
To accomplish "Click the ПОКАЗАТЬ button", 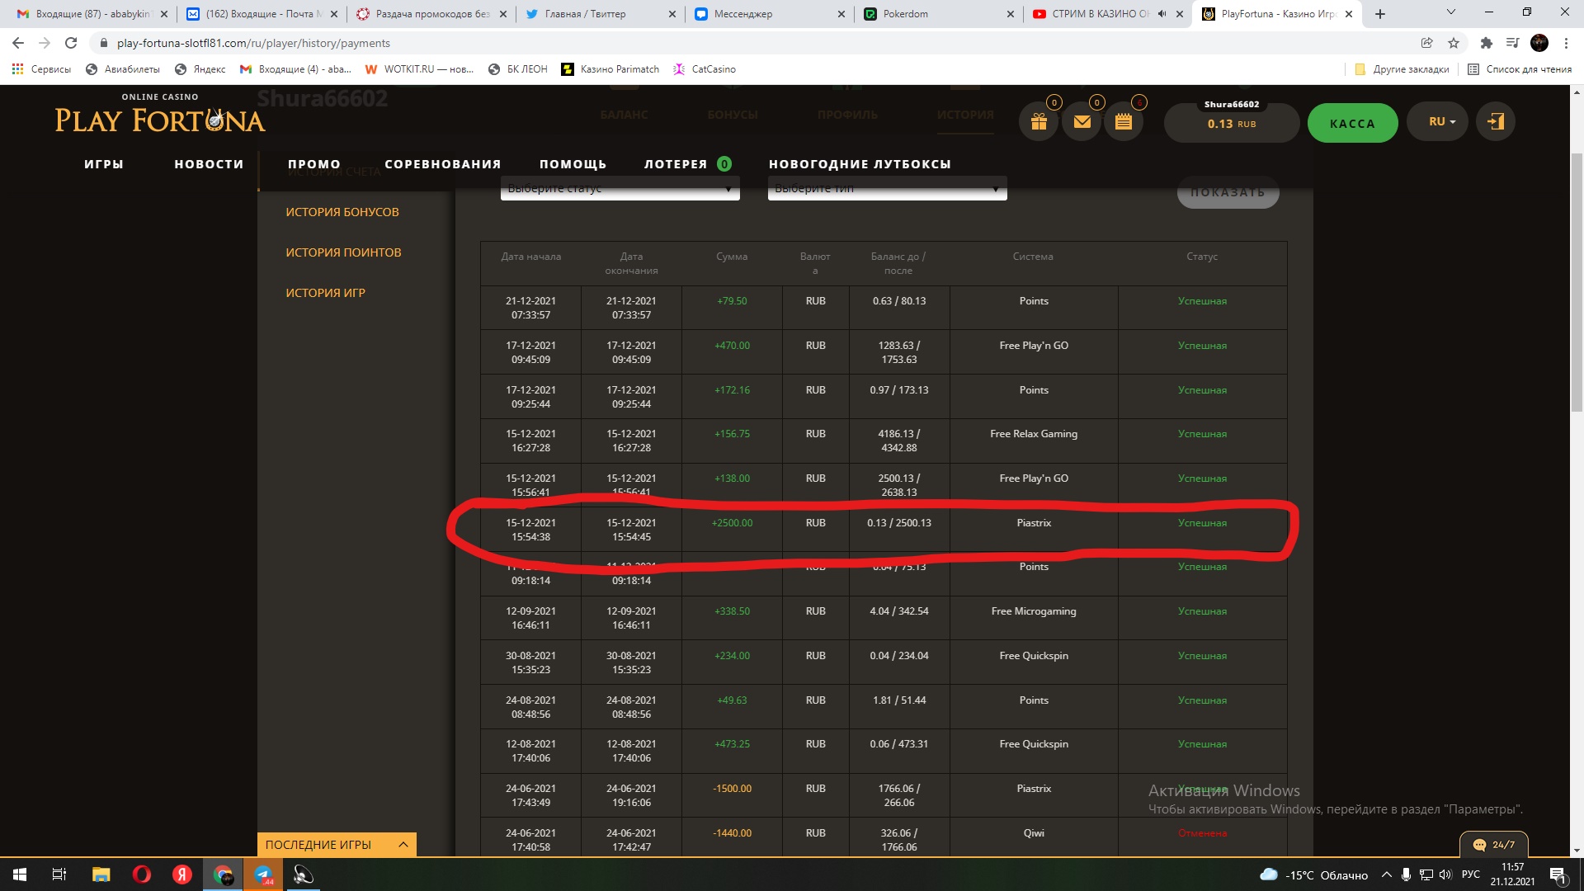I will coord(1228,192).
